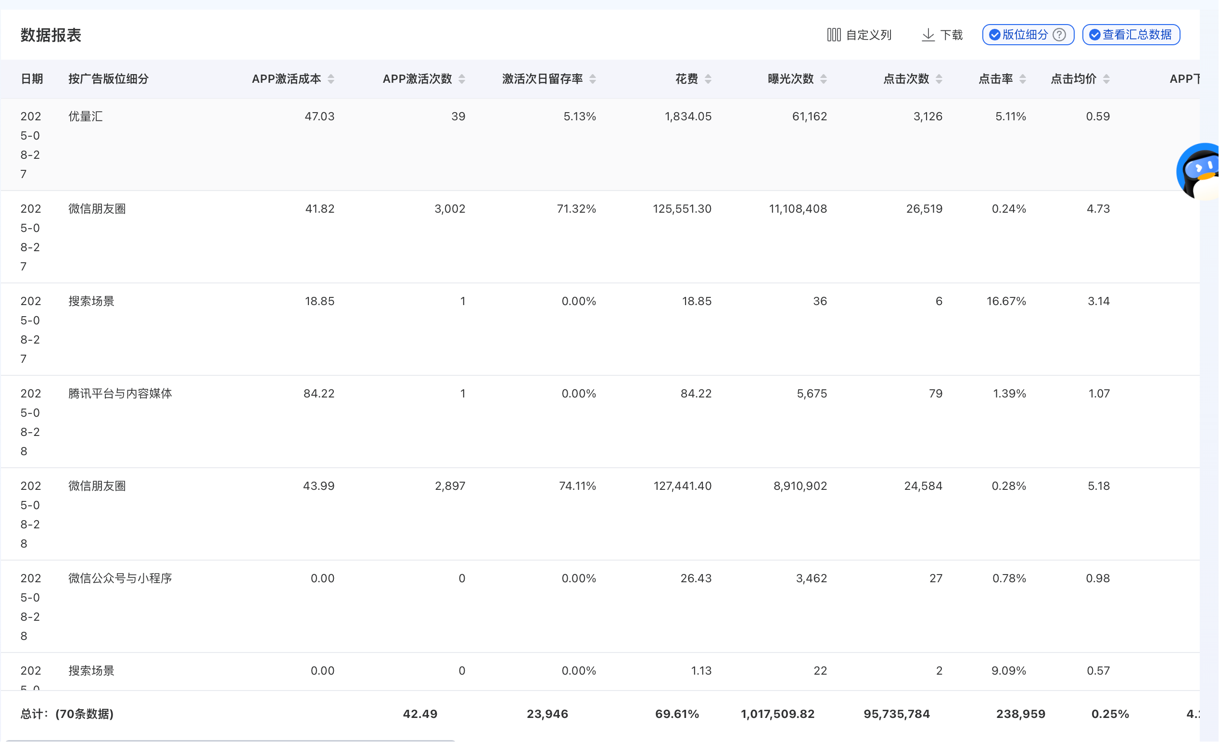Toggle the 查看汇总数据 checkbox

1095,35
